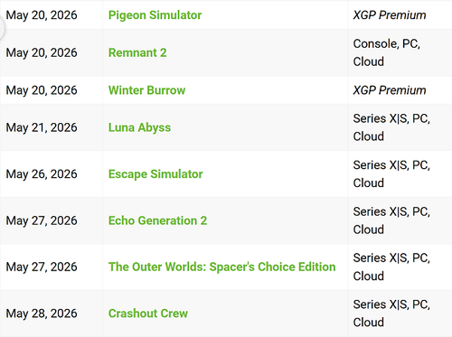Open The Outer Worlds: Spacer's Choice Edition
Screen dimensions: 452x337
point(222,267)
